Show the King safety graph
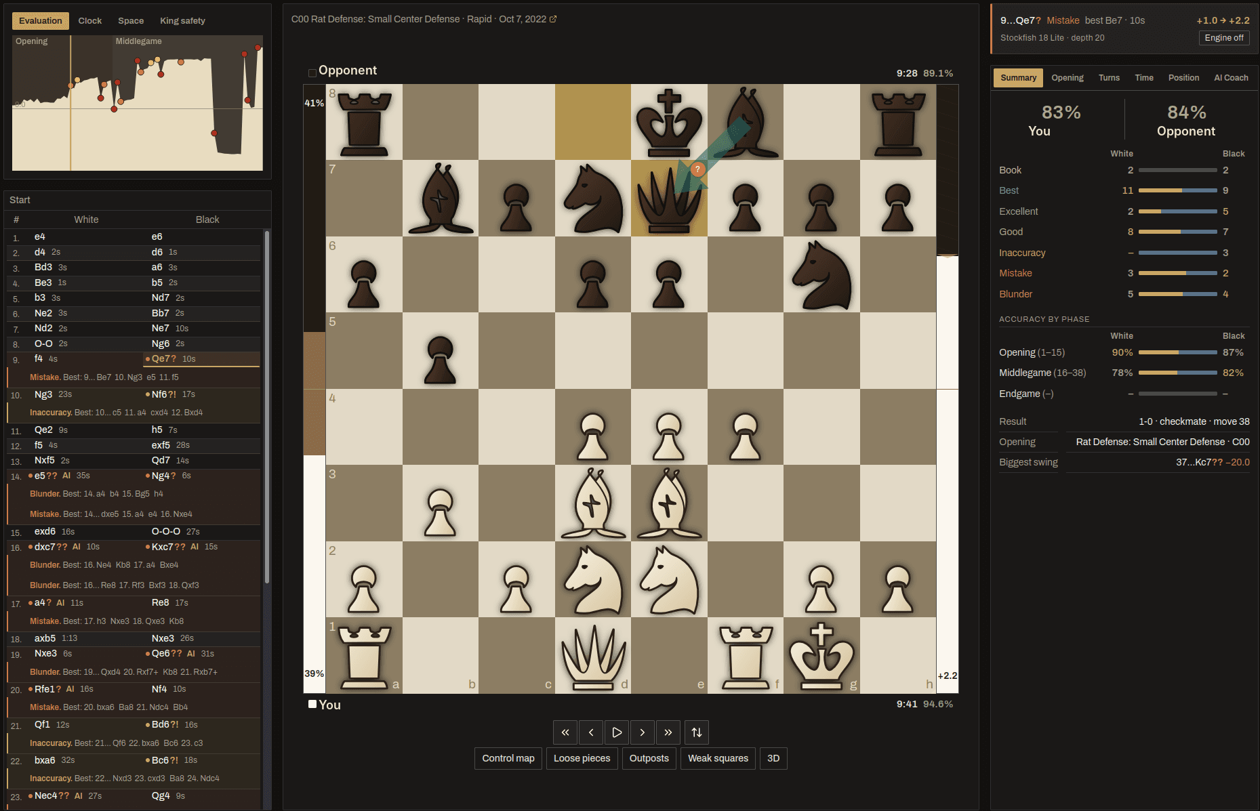This screenshot has width=1260, height=811. (182, 21)
